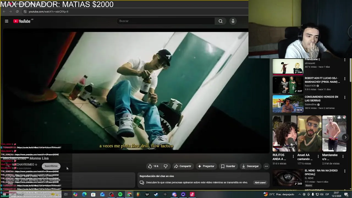The height and width of the screenshot is (198, 352).
Task: Open Task View in the taskbar
Action: point(66,194)
